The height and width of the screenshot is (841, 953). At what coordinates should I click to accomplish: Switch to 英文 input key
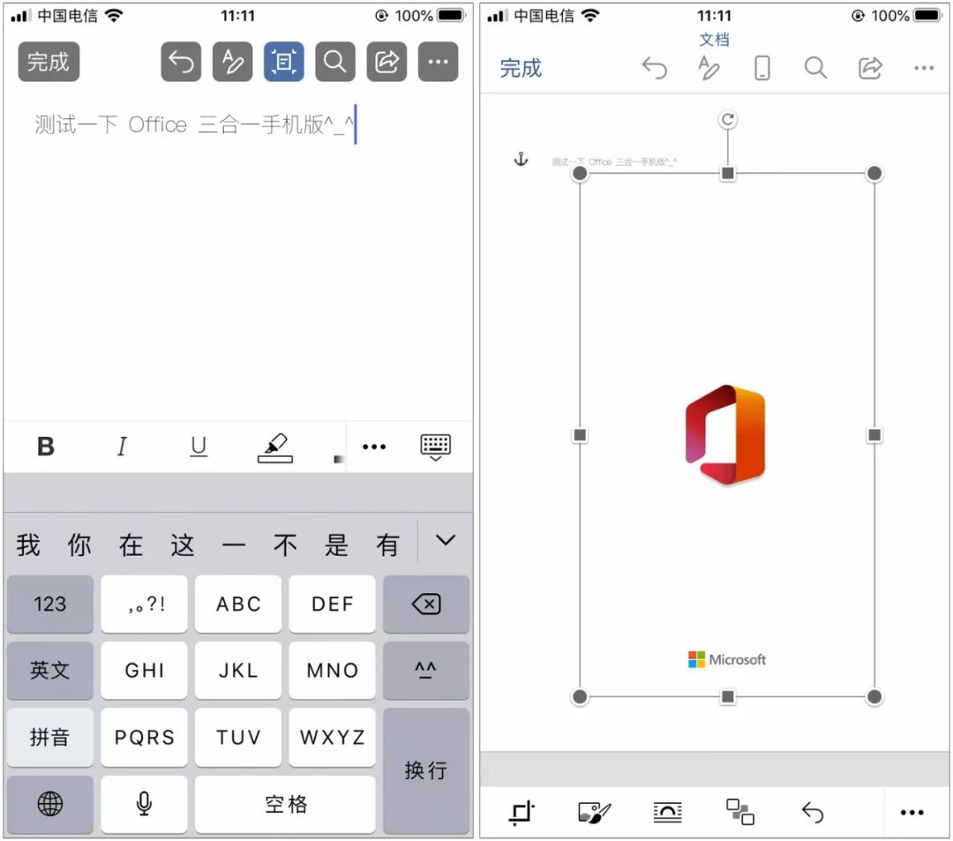click(49, 671)
